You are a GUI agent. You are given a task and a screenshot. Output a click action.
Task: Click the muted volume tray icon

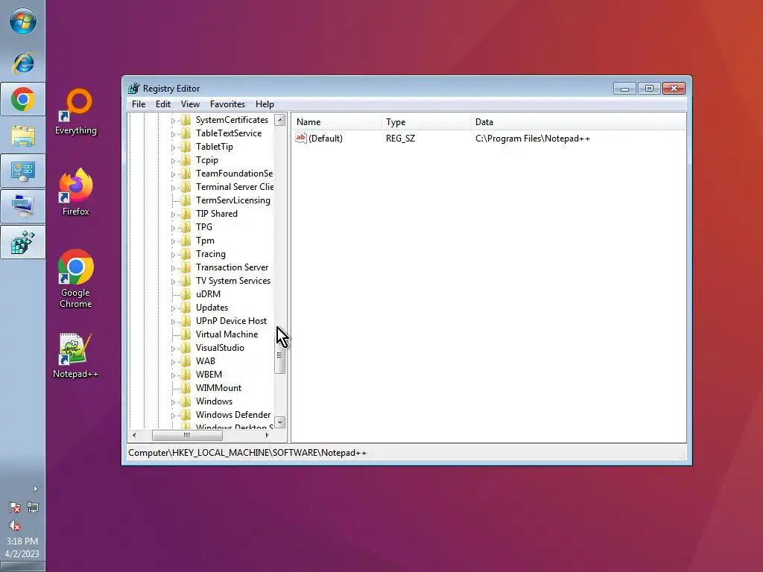tap(15, 525)
